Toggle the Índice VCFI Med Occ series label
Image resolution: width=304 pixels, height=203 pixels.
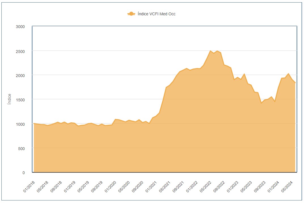[156, 14]
